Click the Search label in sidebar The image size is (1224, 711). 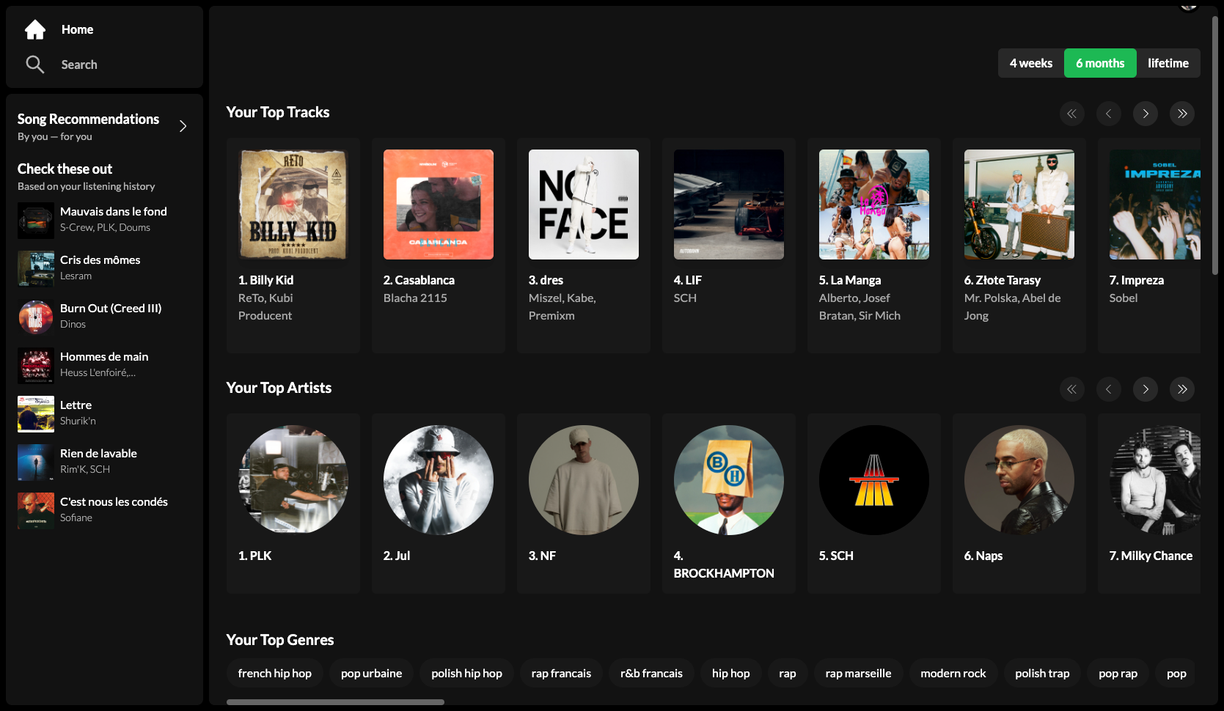coord(79,65)
